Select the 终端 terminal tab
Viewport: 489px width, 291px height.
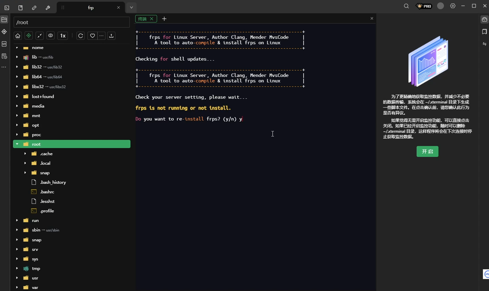coord(143,19)
